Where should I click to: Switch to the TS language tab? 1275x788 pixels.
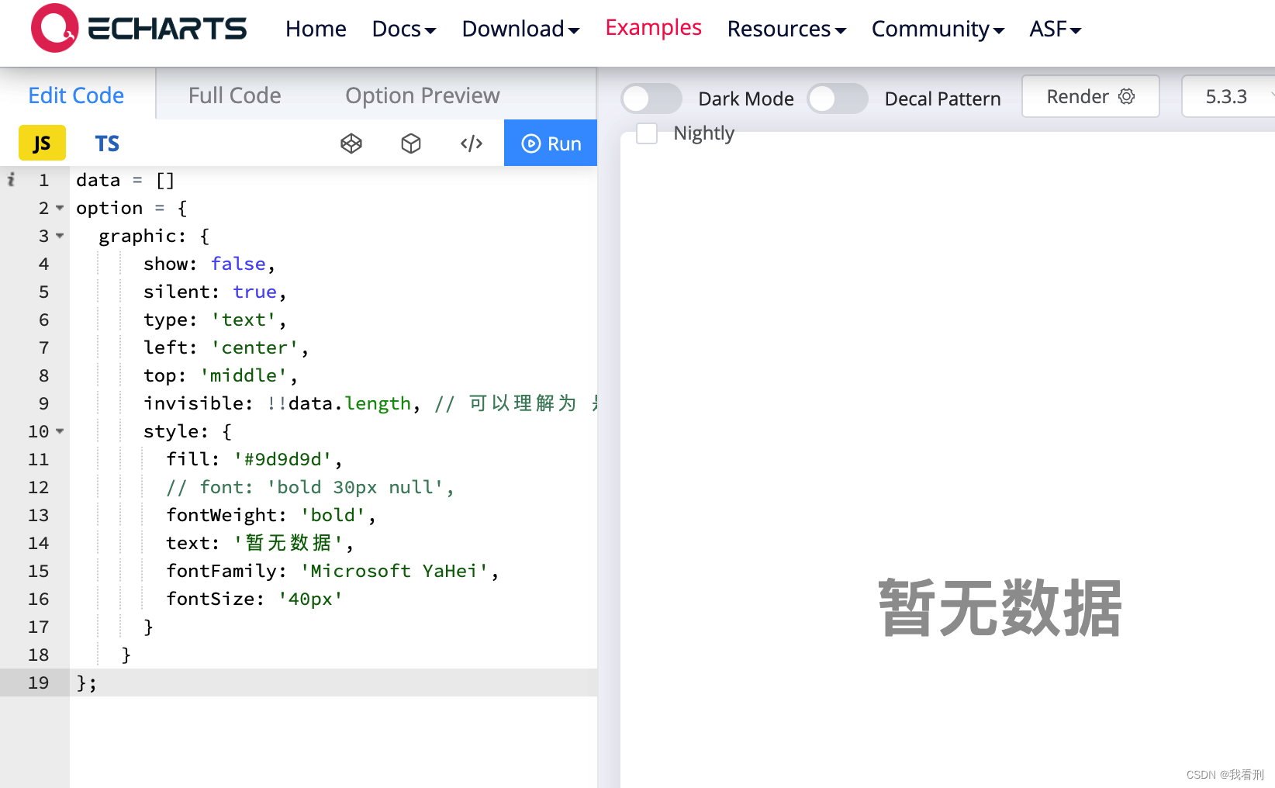pos(107,143)
